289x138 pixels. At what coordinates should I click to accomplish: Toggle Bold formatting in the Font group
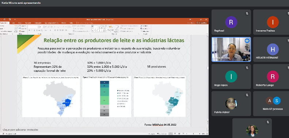(x=29, y=30)
